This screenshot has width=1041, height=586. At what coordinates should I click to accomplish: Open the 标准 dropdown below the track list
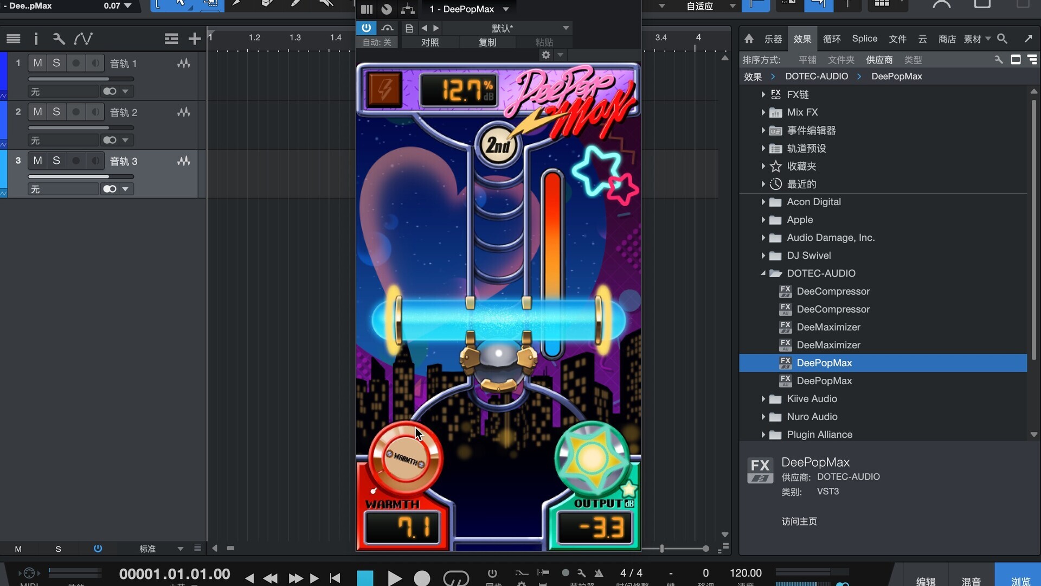[161, 549]
